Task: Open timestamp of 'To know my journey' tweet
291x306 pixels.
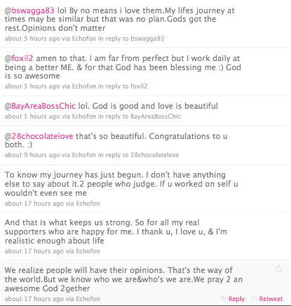Action: tap(34, 204)
